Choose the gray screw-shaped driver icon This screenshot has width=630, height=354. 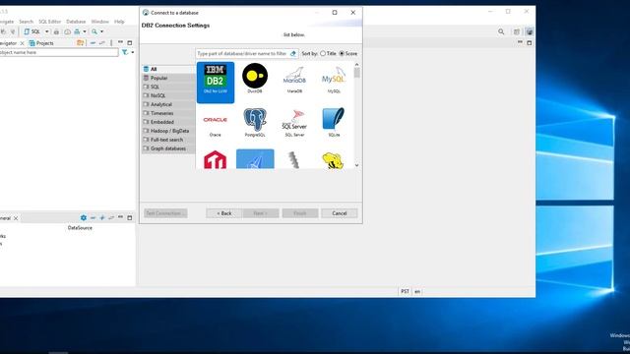pyautogui.click(x=294, y=160)
